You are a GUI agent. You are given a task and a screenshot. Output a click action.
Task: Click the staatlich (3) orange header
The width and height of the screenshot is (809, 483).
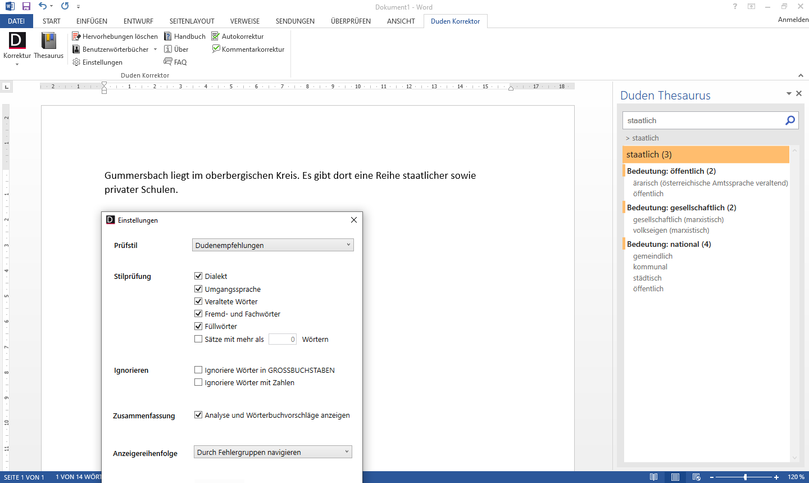pos(706,155)
